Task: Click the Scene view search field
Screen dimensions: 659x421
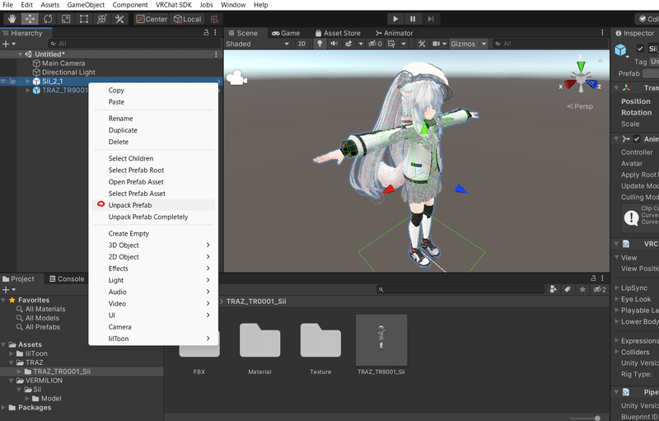Action: coord(549,44)
